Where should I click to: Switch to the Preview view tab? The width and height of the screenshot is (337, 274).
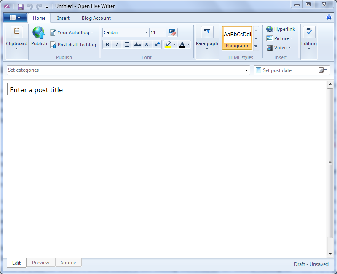point(40,262)
